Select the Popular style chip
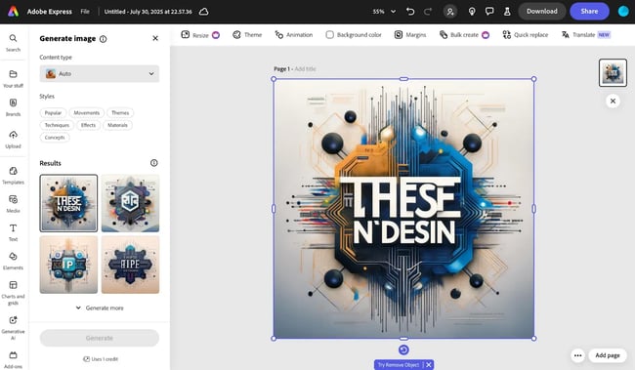635x370 pixels. (x=53, y=112)
